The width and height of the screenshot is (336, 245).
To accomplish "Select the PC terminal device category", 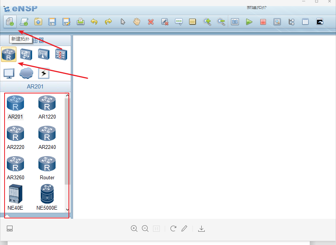I will [9, 73].
